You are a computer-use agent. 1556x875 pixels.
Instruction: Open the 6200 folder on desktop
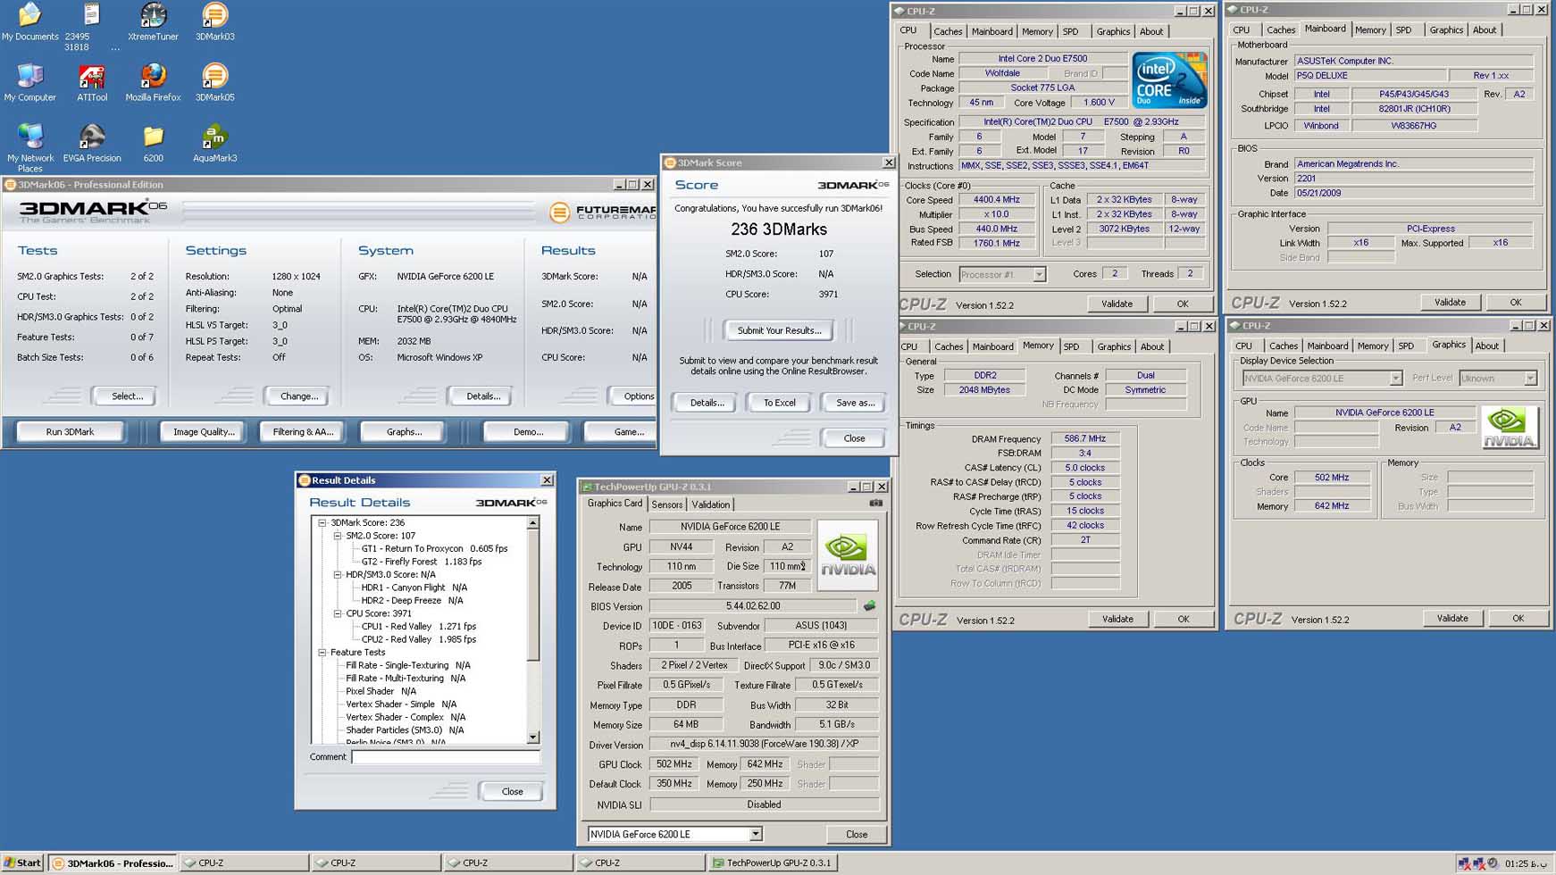tap(153, 144)
